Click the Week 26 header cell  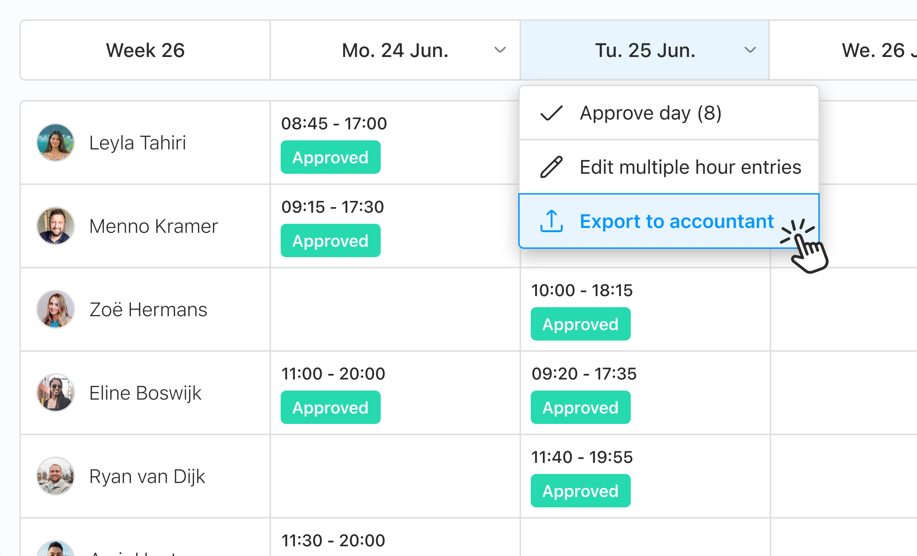[x=145, y=50]
